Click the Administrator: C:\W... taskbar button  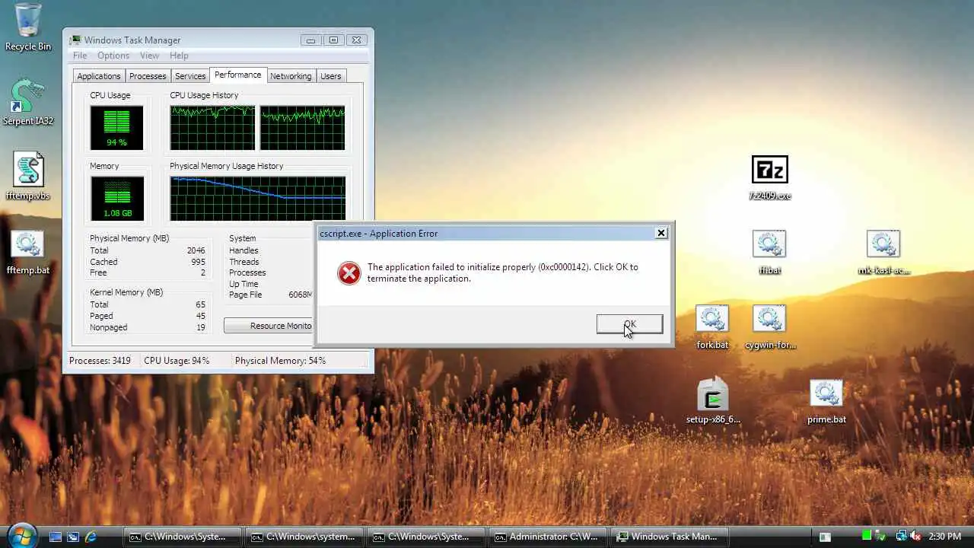pos(548,537)
